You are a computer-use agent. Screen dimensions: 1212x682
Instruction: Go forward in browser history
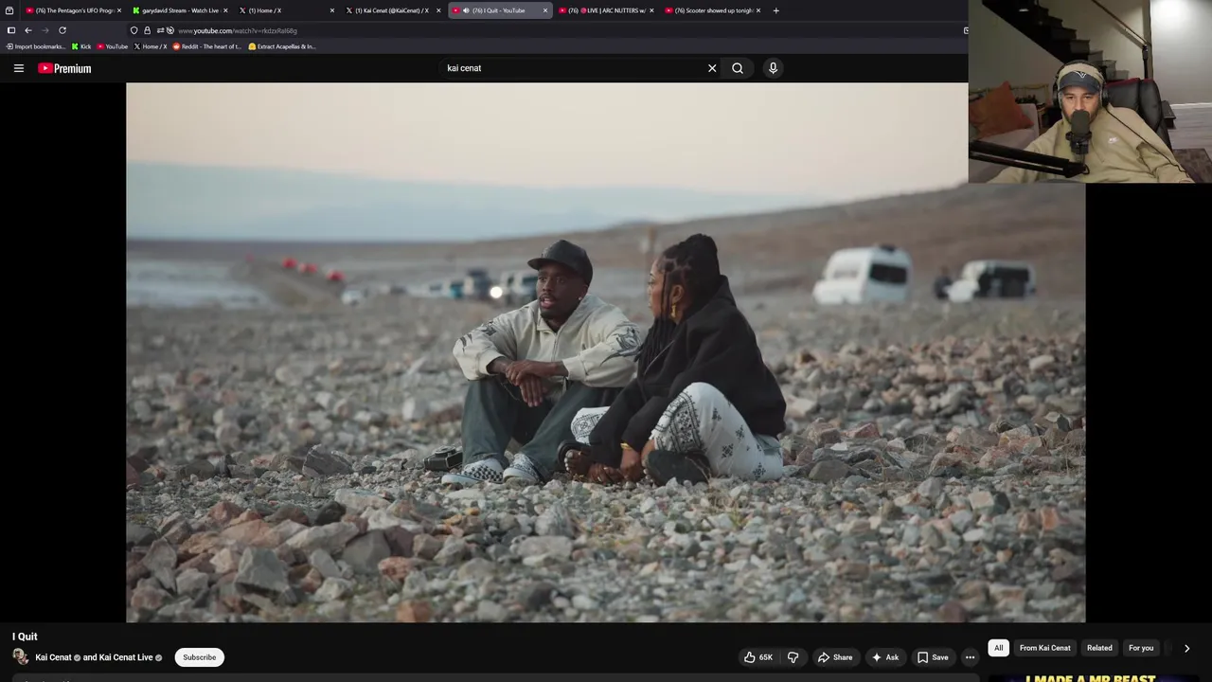45,30
